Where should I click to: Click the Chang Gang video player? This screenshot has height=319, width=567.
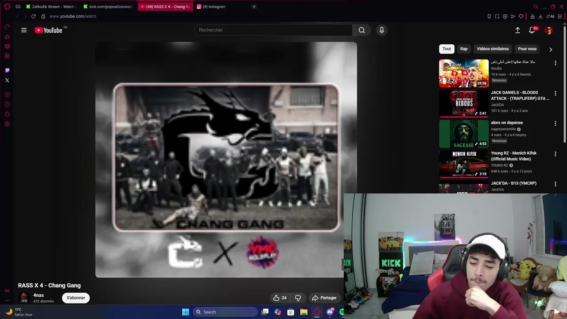point(226,159)
